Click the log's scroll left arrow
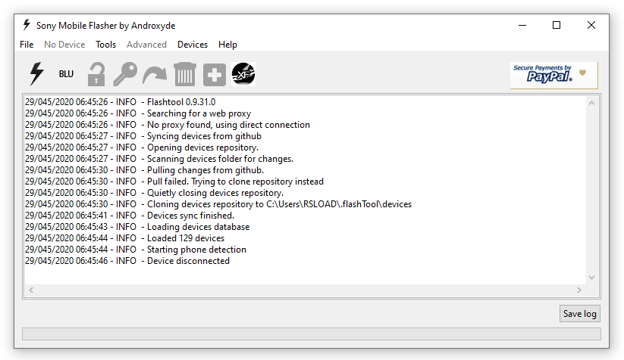This screenshot has height=360, width=624. pos(31,290)
